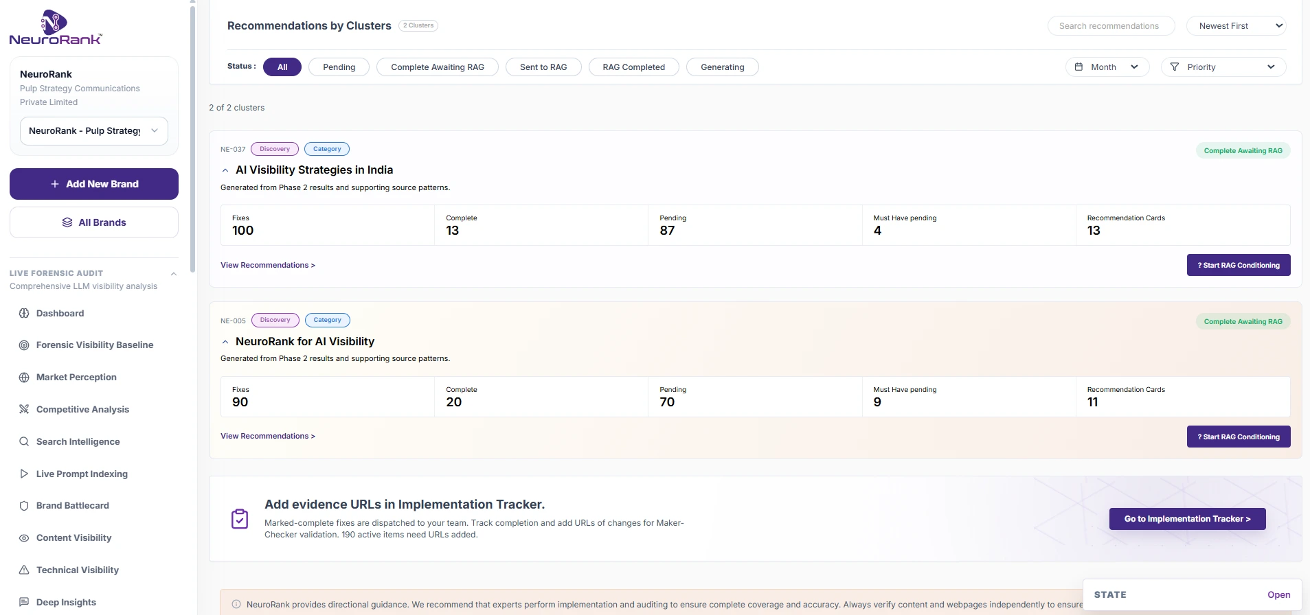The width and height of the screenshot is (1310, 615).
Task: Start RAG Conditioning for NE-005 cluster
Action: click(1239, 437)
